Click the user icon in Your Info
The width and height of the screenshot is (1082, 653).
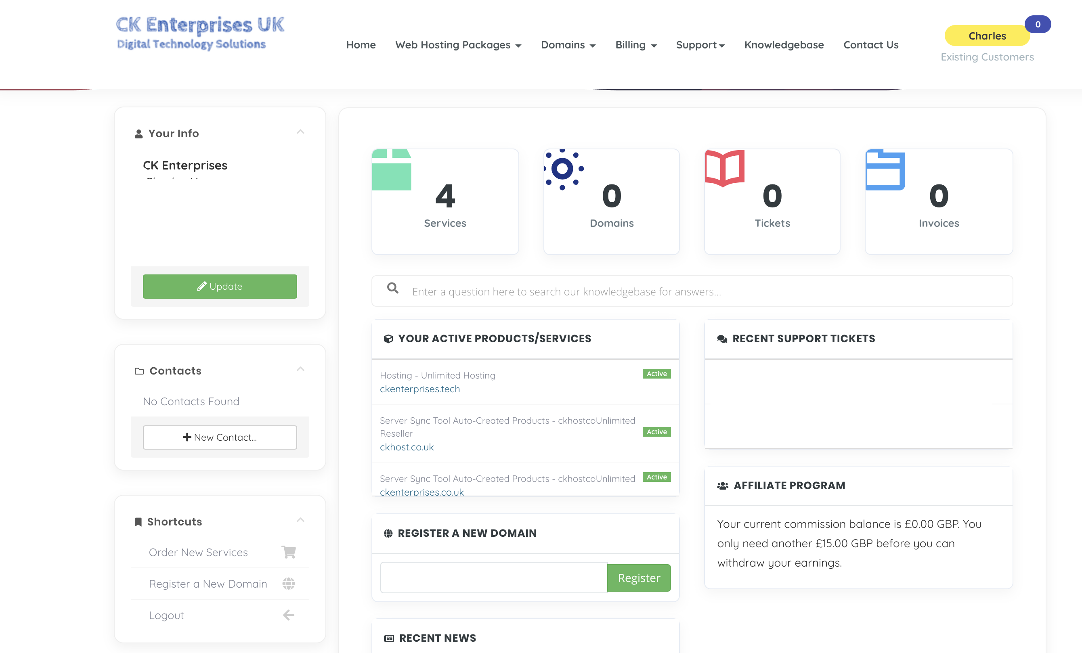[138, 134]
